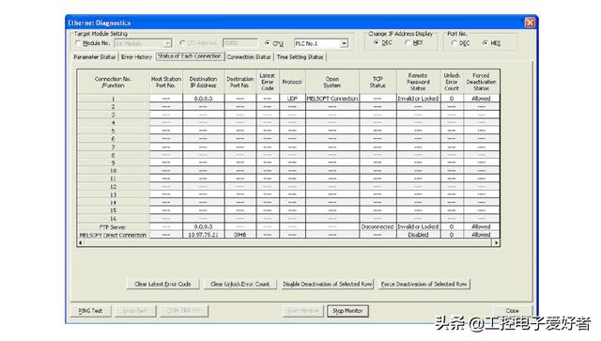Start the PING Test
The width and height of the screenshot is (601, 341).
(90, 311)
